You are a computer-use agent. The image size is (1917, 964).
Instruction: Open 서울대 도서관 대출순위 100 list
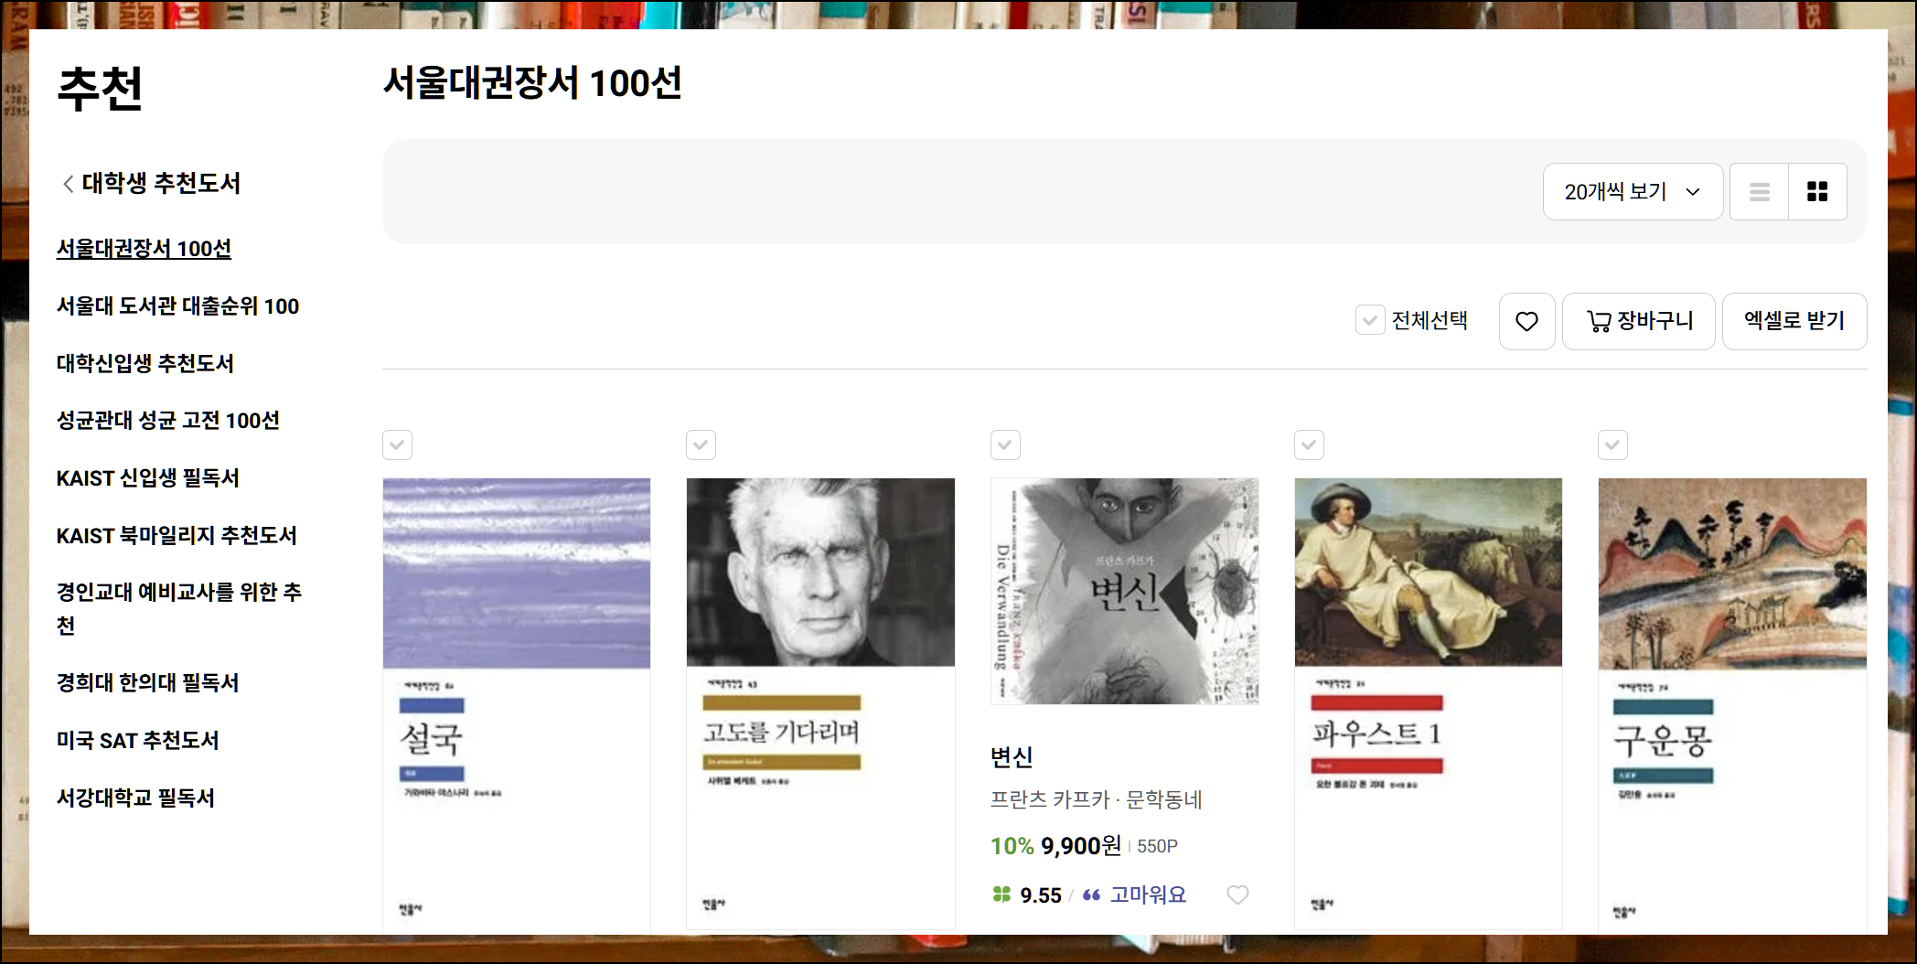click(x=177, y=306)
